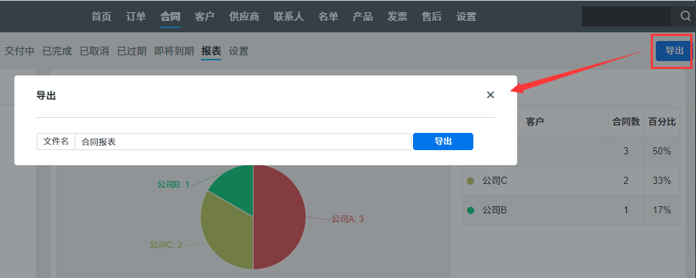Viewport: 696px width, 278px height.
Task: Click the top-right 导出 button
Action: [x=674, y=50]
